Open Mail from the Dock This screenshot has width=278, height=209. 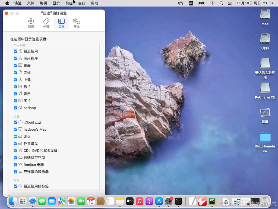pyautogui.click(x=52, y=201)
